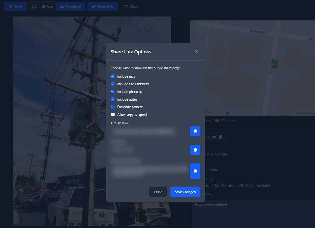Image resolution: width=315 pixels, height=228 pixels.
Task: Go Back using the toolbar button
Action: point(15,6)
